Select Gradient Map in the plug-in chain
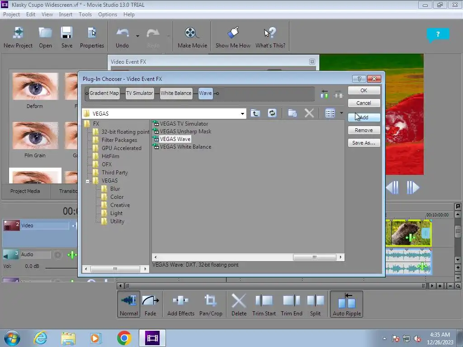Viewport: 463px width, 347px height. click(x=104, y=93)
